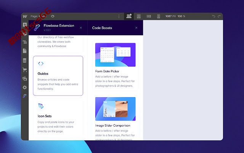Open the Image Slider Comparison thumbnail
This screenshot has height=153, width=244.
tap(115, 109)
